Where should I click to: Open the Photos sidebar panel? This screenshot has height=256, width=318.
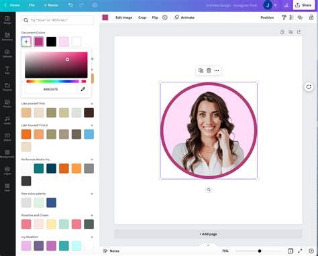click(7, 104)
